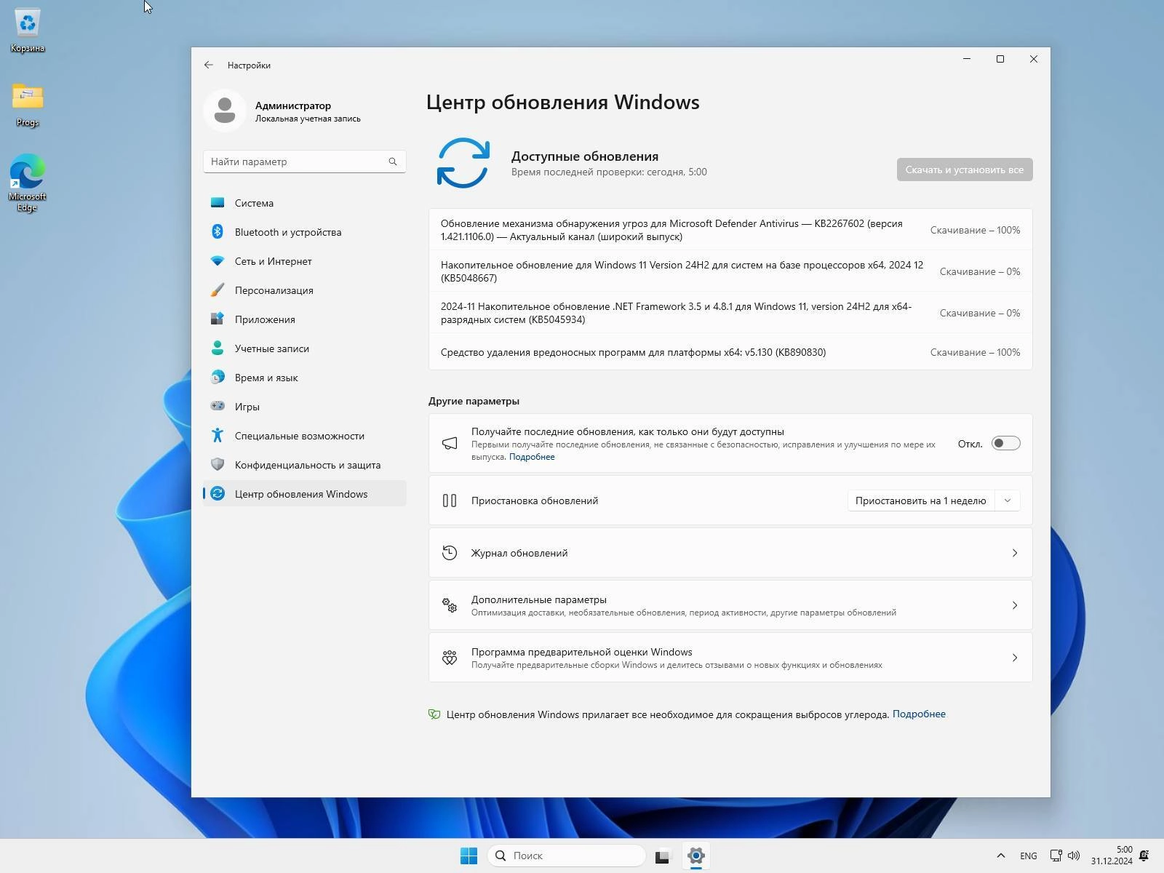This screenshot has height=873, width=1164.
Task: Open Сеть и Интернет section
Action: 304,261
